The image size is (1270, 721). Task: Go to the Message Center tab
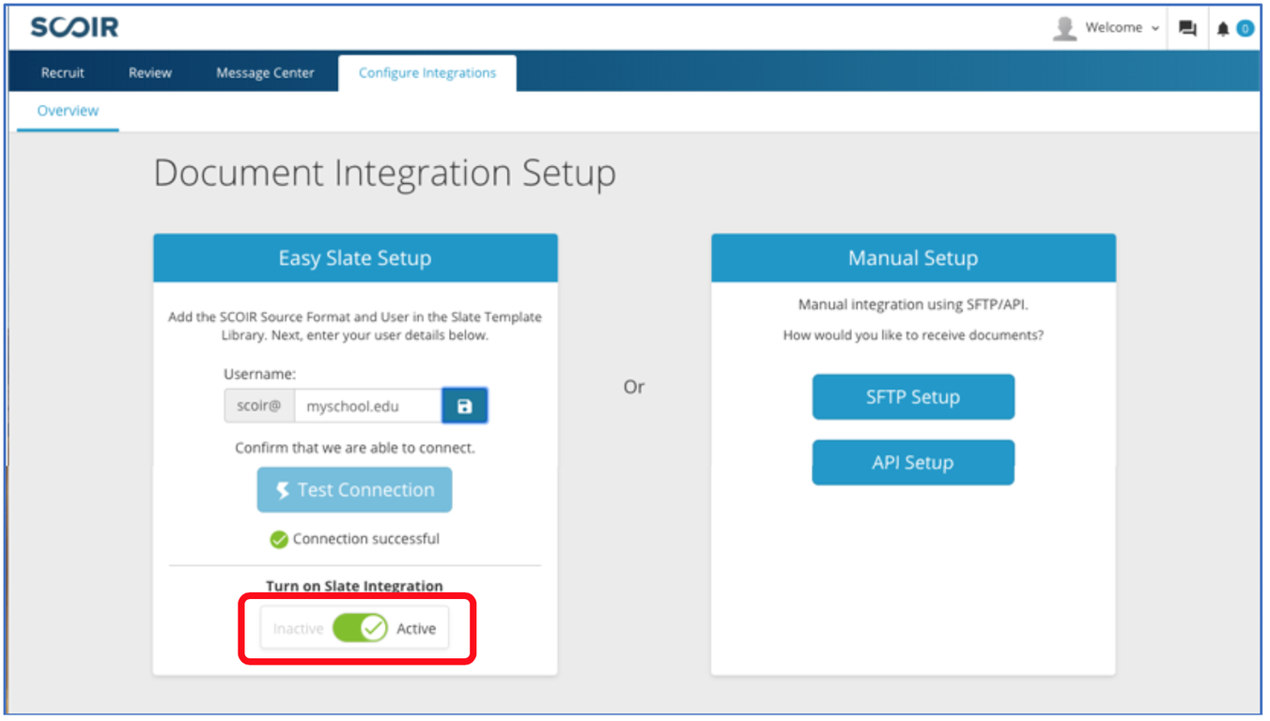tap(265, 72)
